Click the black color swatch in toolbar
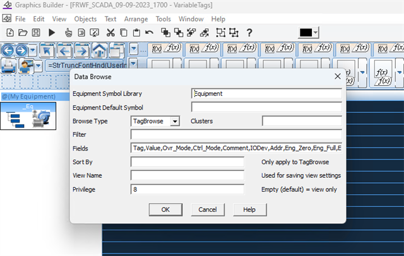404x256 pixels. click(306, 33)
